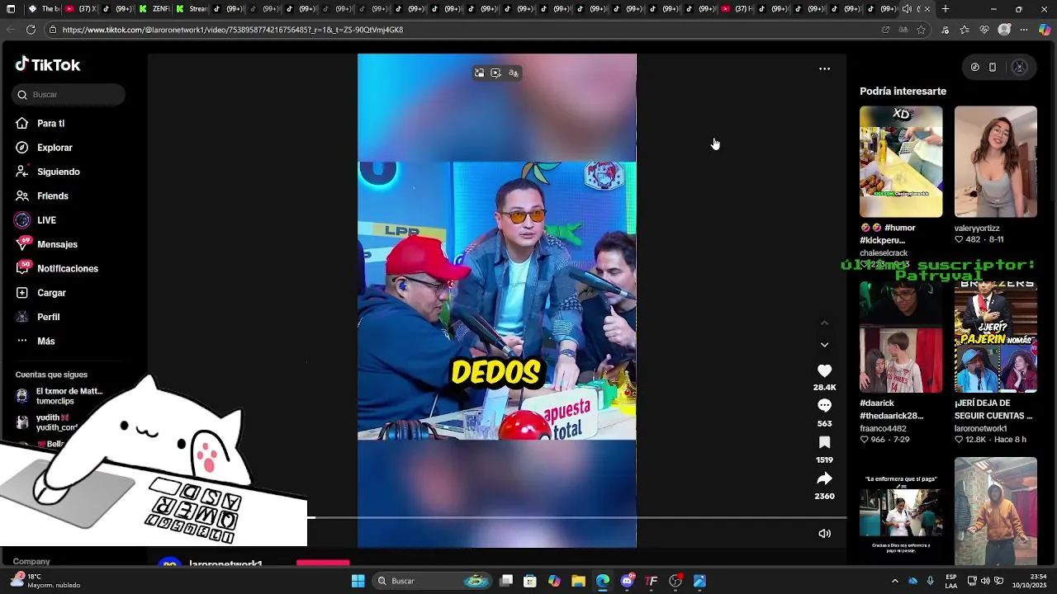Image resolution: width=1057 pixels, height=594 pixels.
Task: Reload the page with the refresh button
Action: click(31, 30)
